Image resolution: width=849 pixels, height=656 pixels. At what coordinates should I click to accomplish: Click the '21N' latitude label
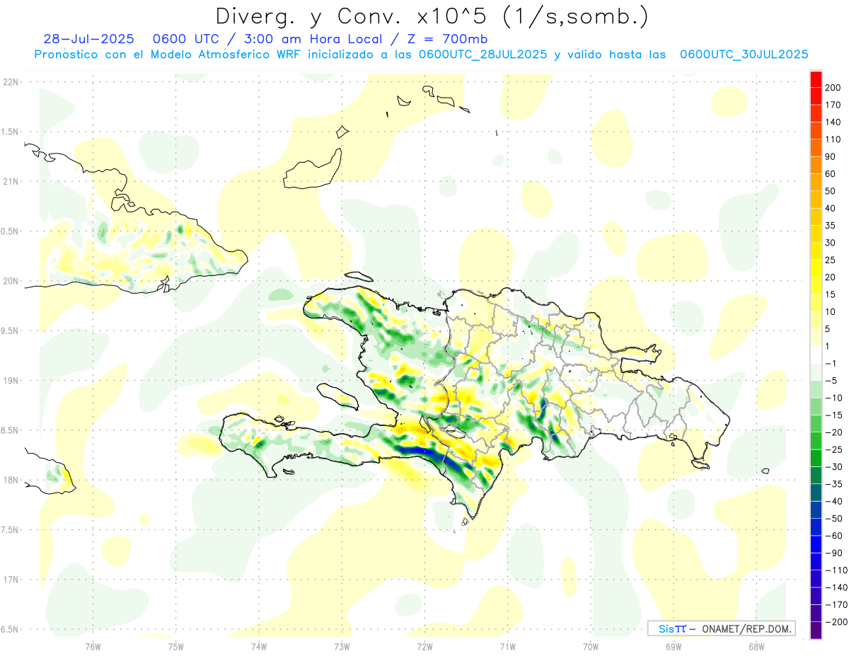(x=11, y=181)
